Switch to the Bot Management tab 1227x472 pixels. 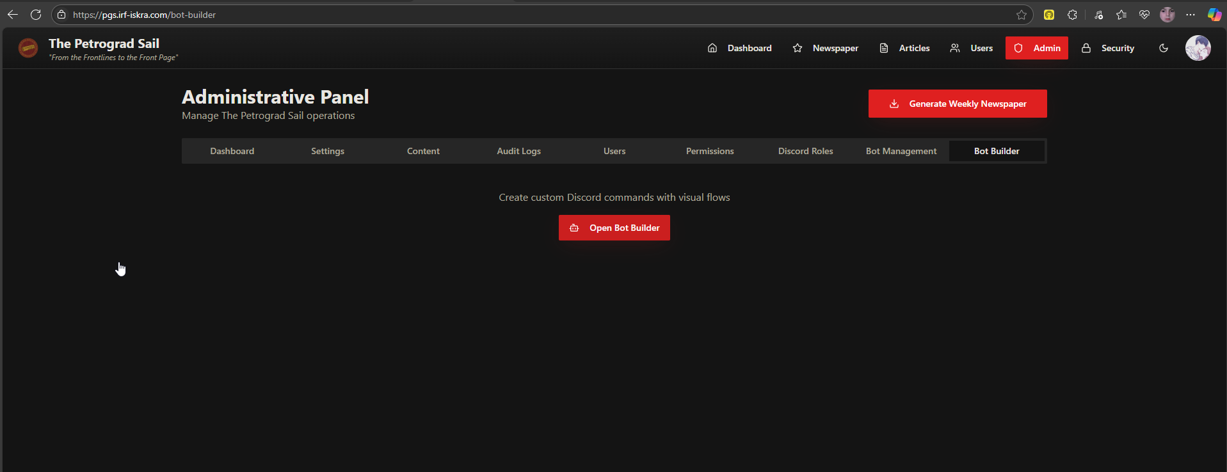pyautogui.click(x=901, y=151)
